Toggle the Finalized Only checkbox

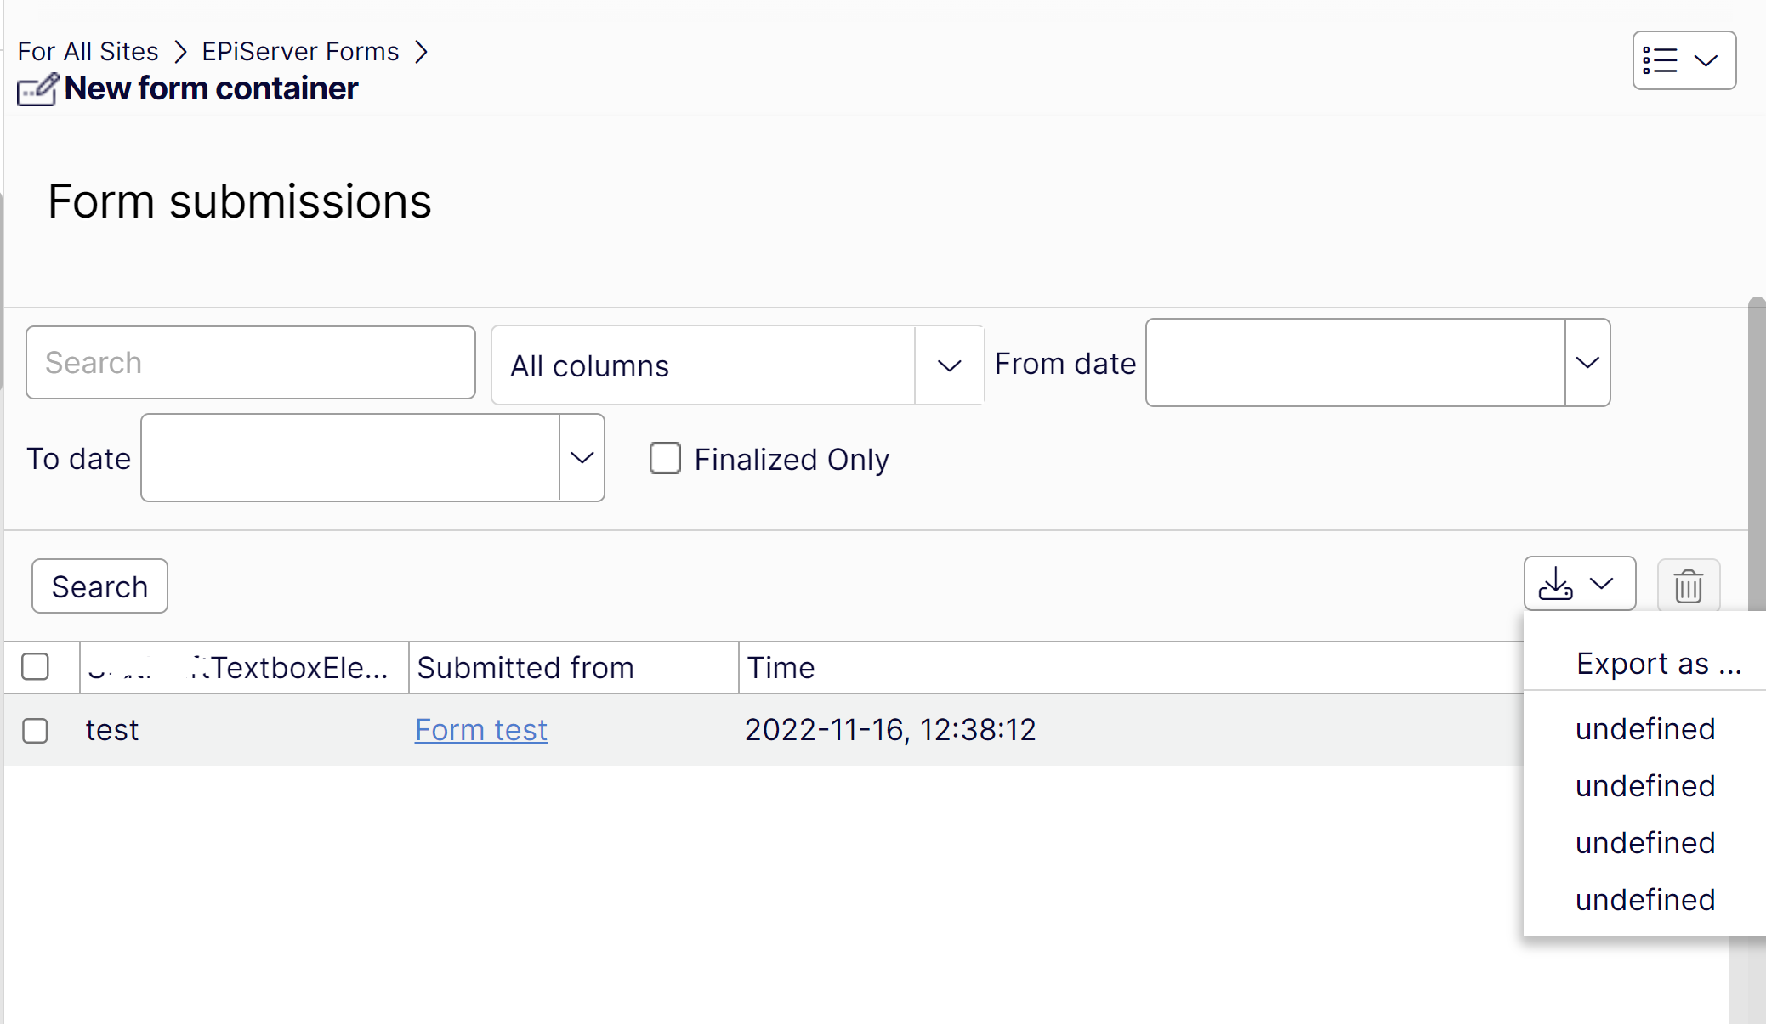(x=665, y=458)
